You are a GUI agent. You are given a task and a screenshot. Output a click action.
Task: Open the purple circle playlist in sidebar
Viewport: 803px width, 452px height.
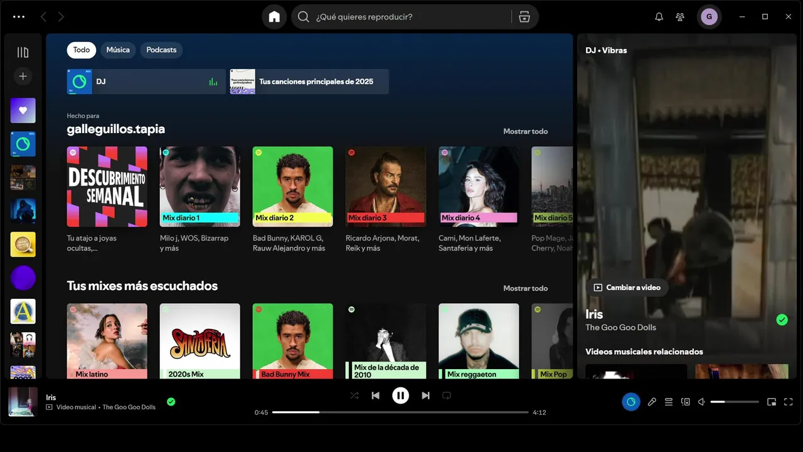23,277
